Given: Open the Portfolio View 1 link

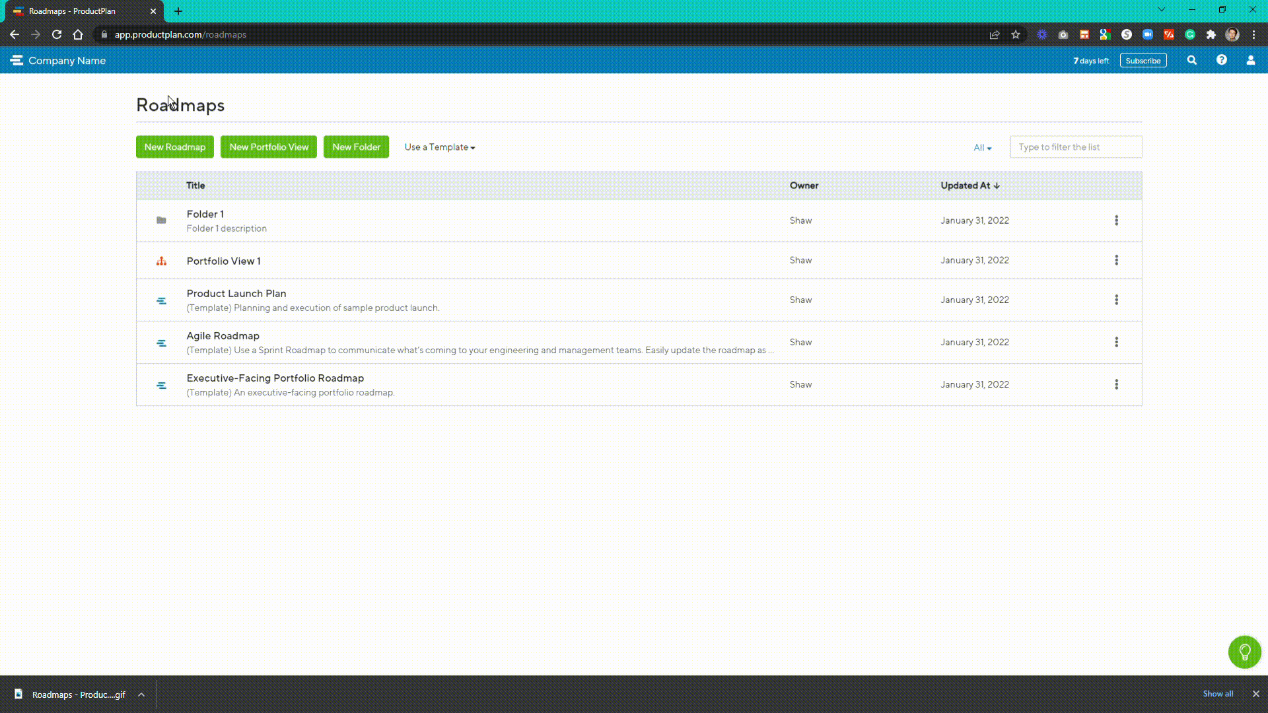Looking at the screenshot, I should click(x=224, y=261).
